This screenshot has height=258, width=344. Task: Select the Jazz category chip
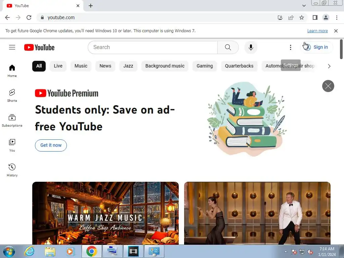click(128, 66)
